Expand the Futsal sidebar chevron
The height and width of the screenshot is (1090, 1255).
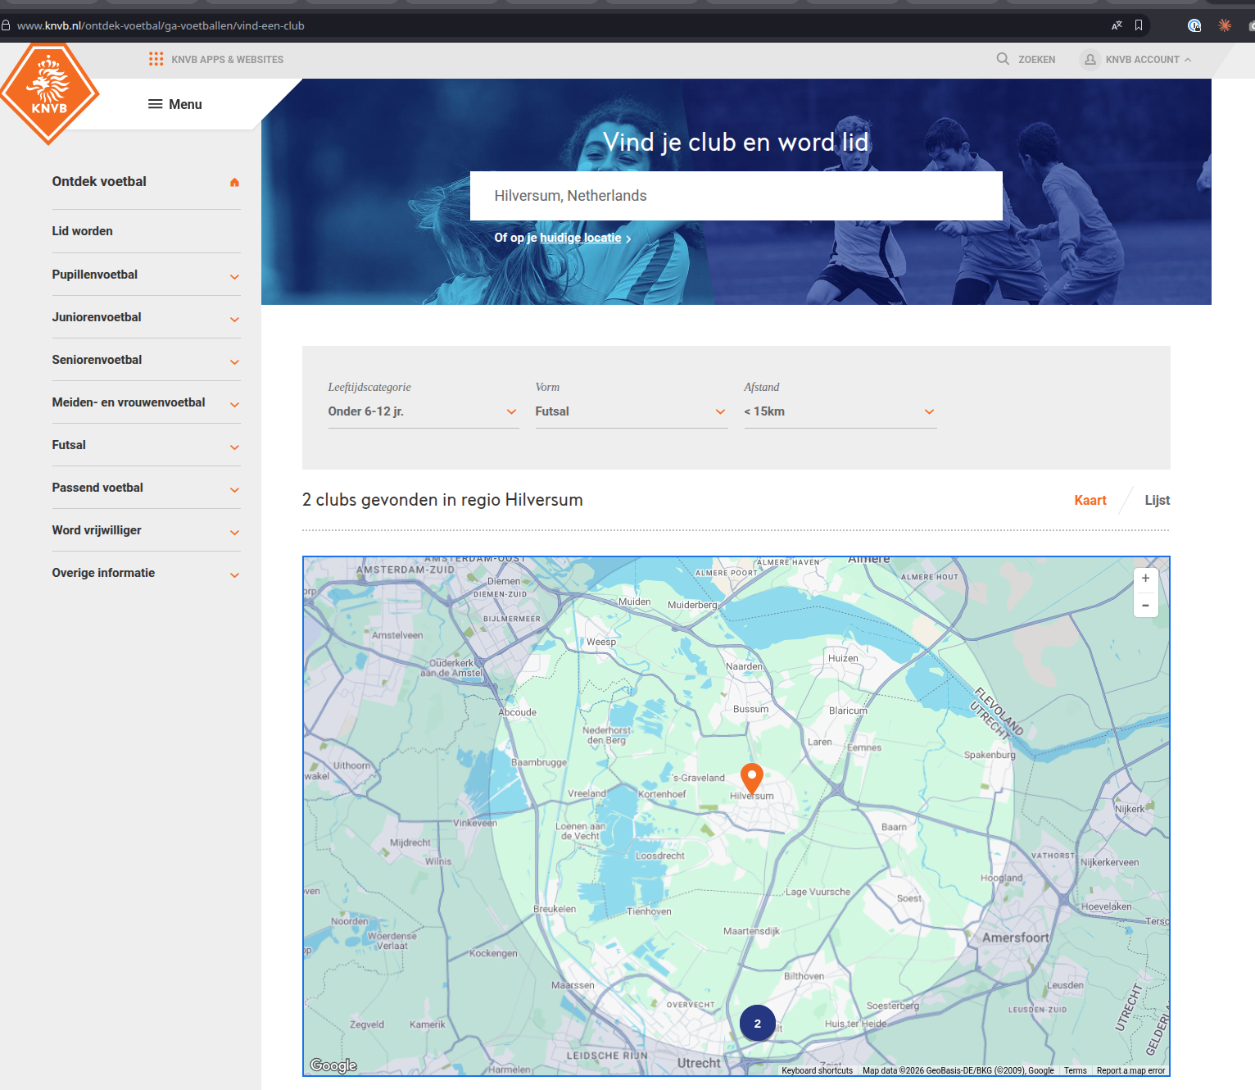[x=234, y=447]
